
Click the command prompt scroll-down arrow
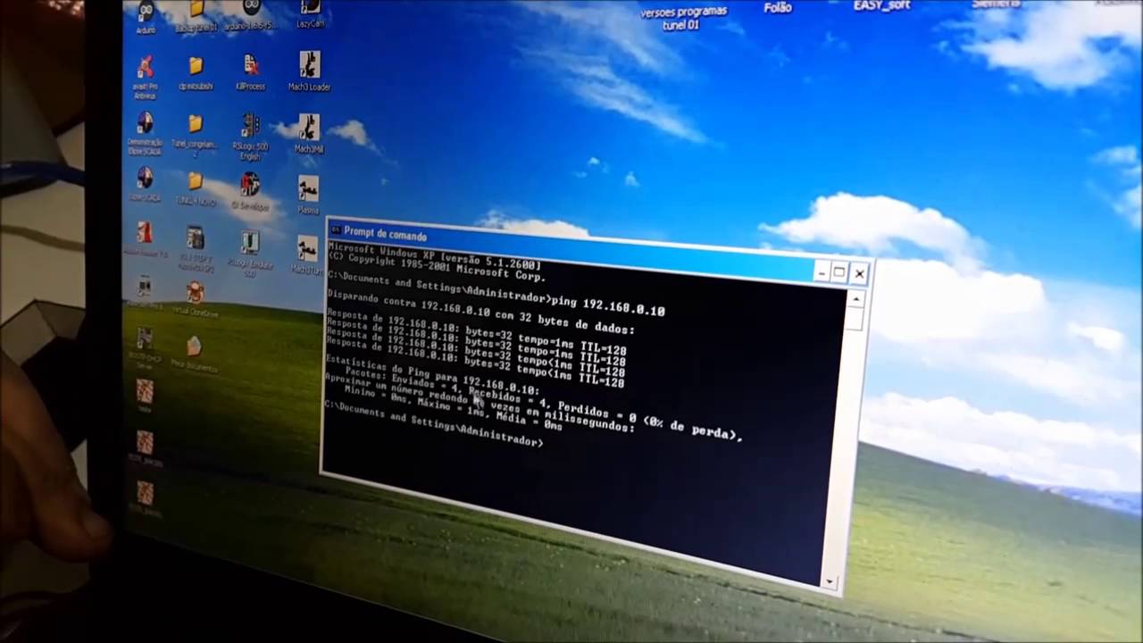point(830,581)
